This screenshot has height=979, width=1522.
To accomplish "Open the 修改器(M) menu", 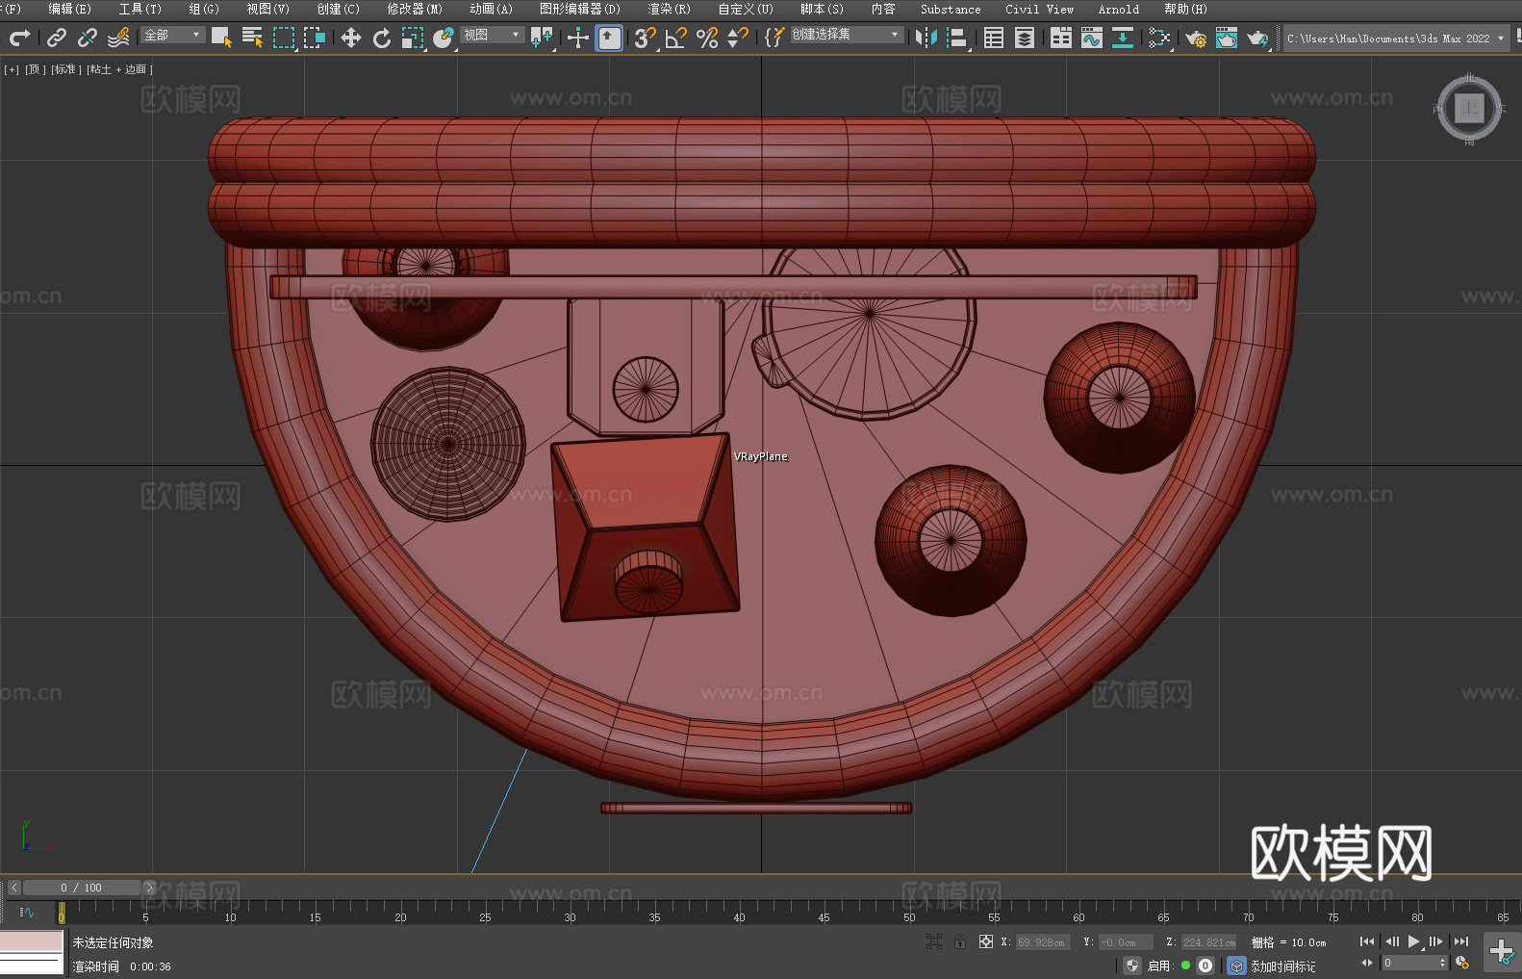I will pyautogui.click(x=415, y=9).
